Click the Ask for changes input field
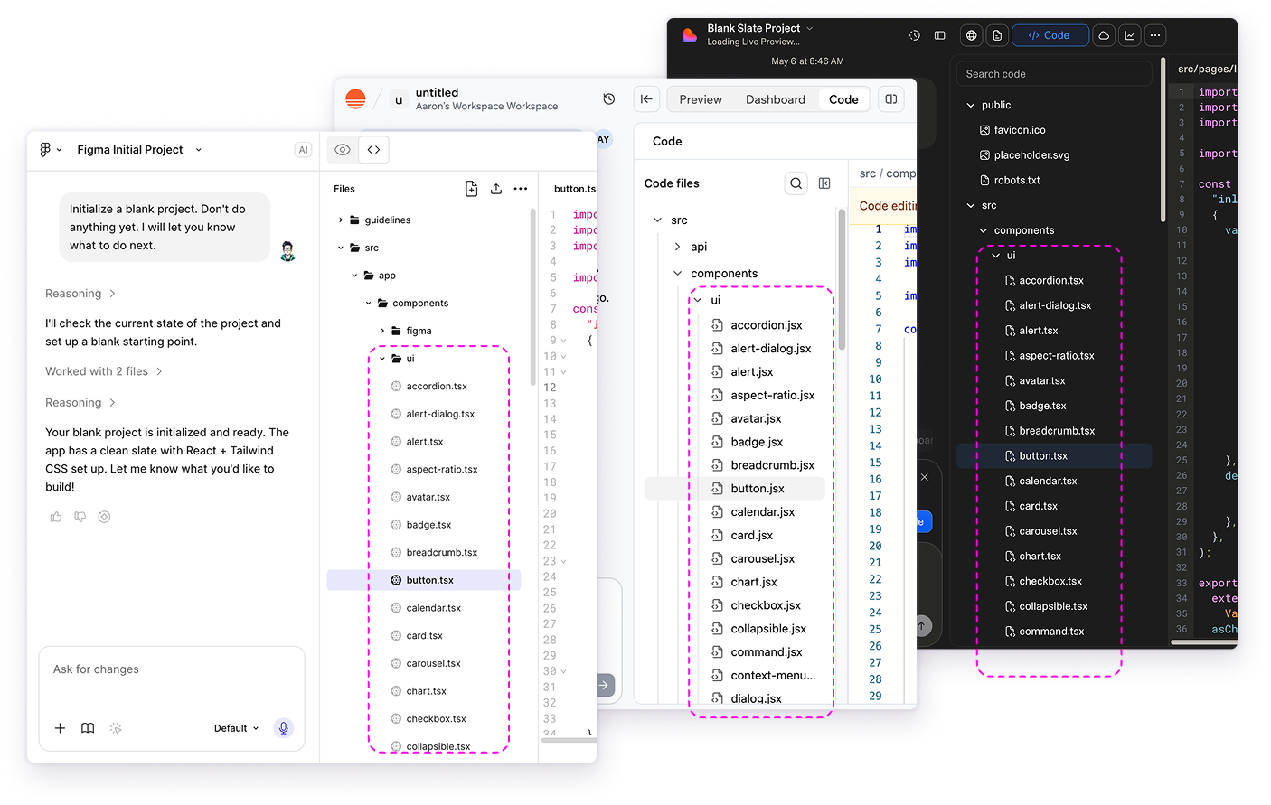The height and width of the screenshot is (805, 1271). pos(172,669)
